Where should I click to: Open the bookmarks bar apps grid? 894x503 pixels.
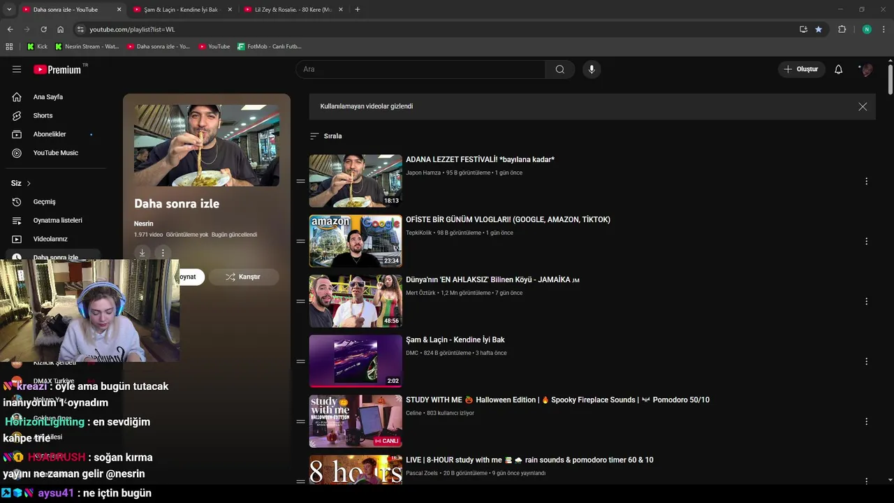pos(9,47)
